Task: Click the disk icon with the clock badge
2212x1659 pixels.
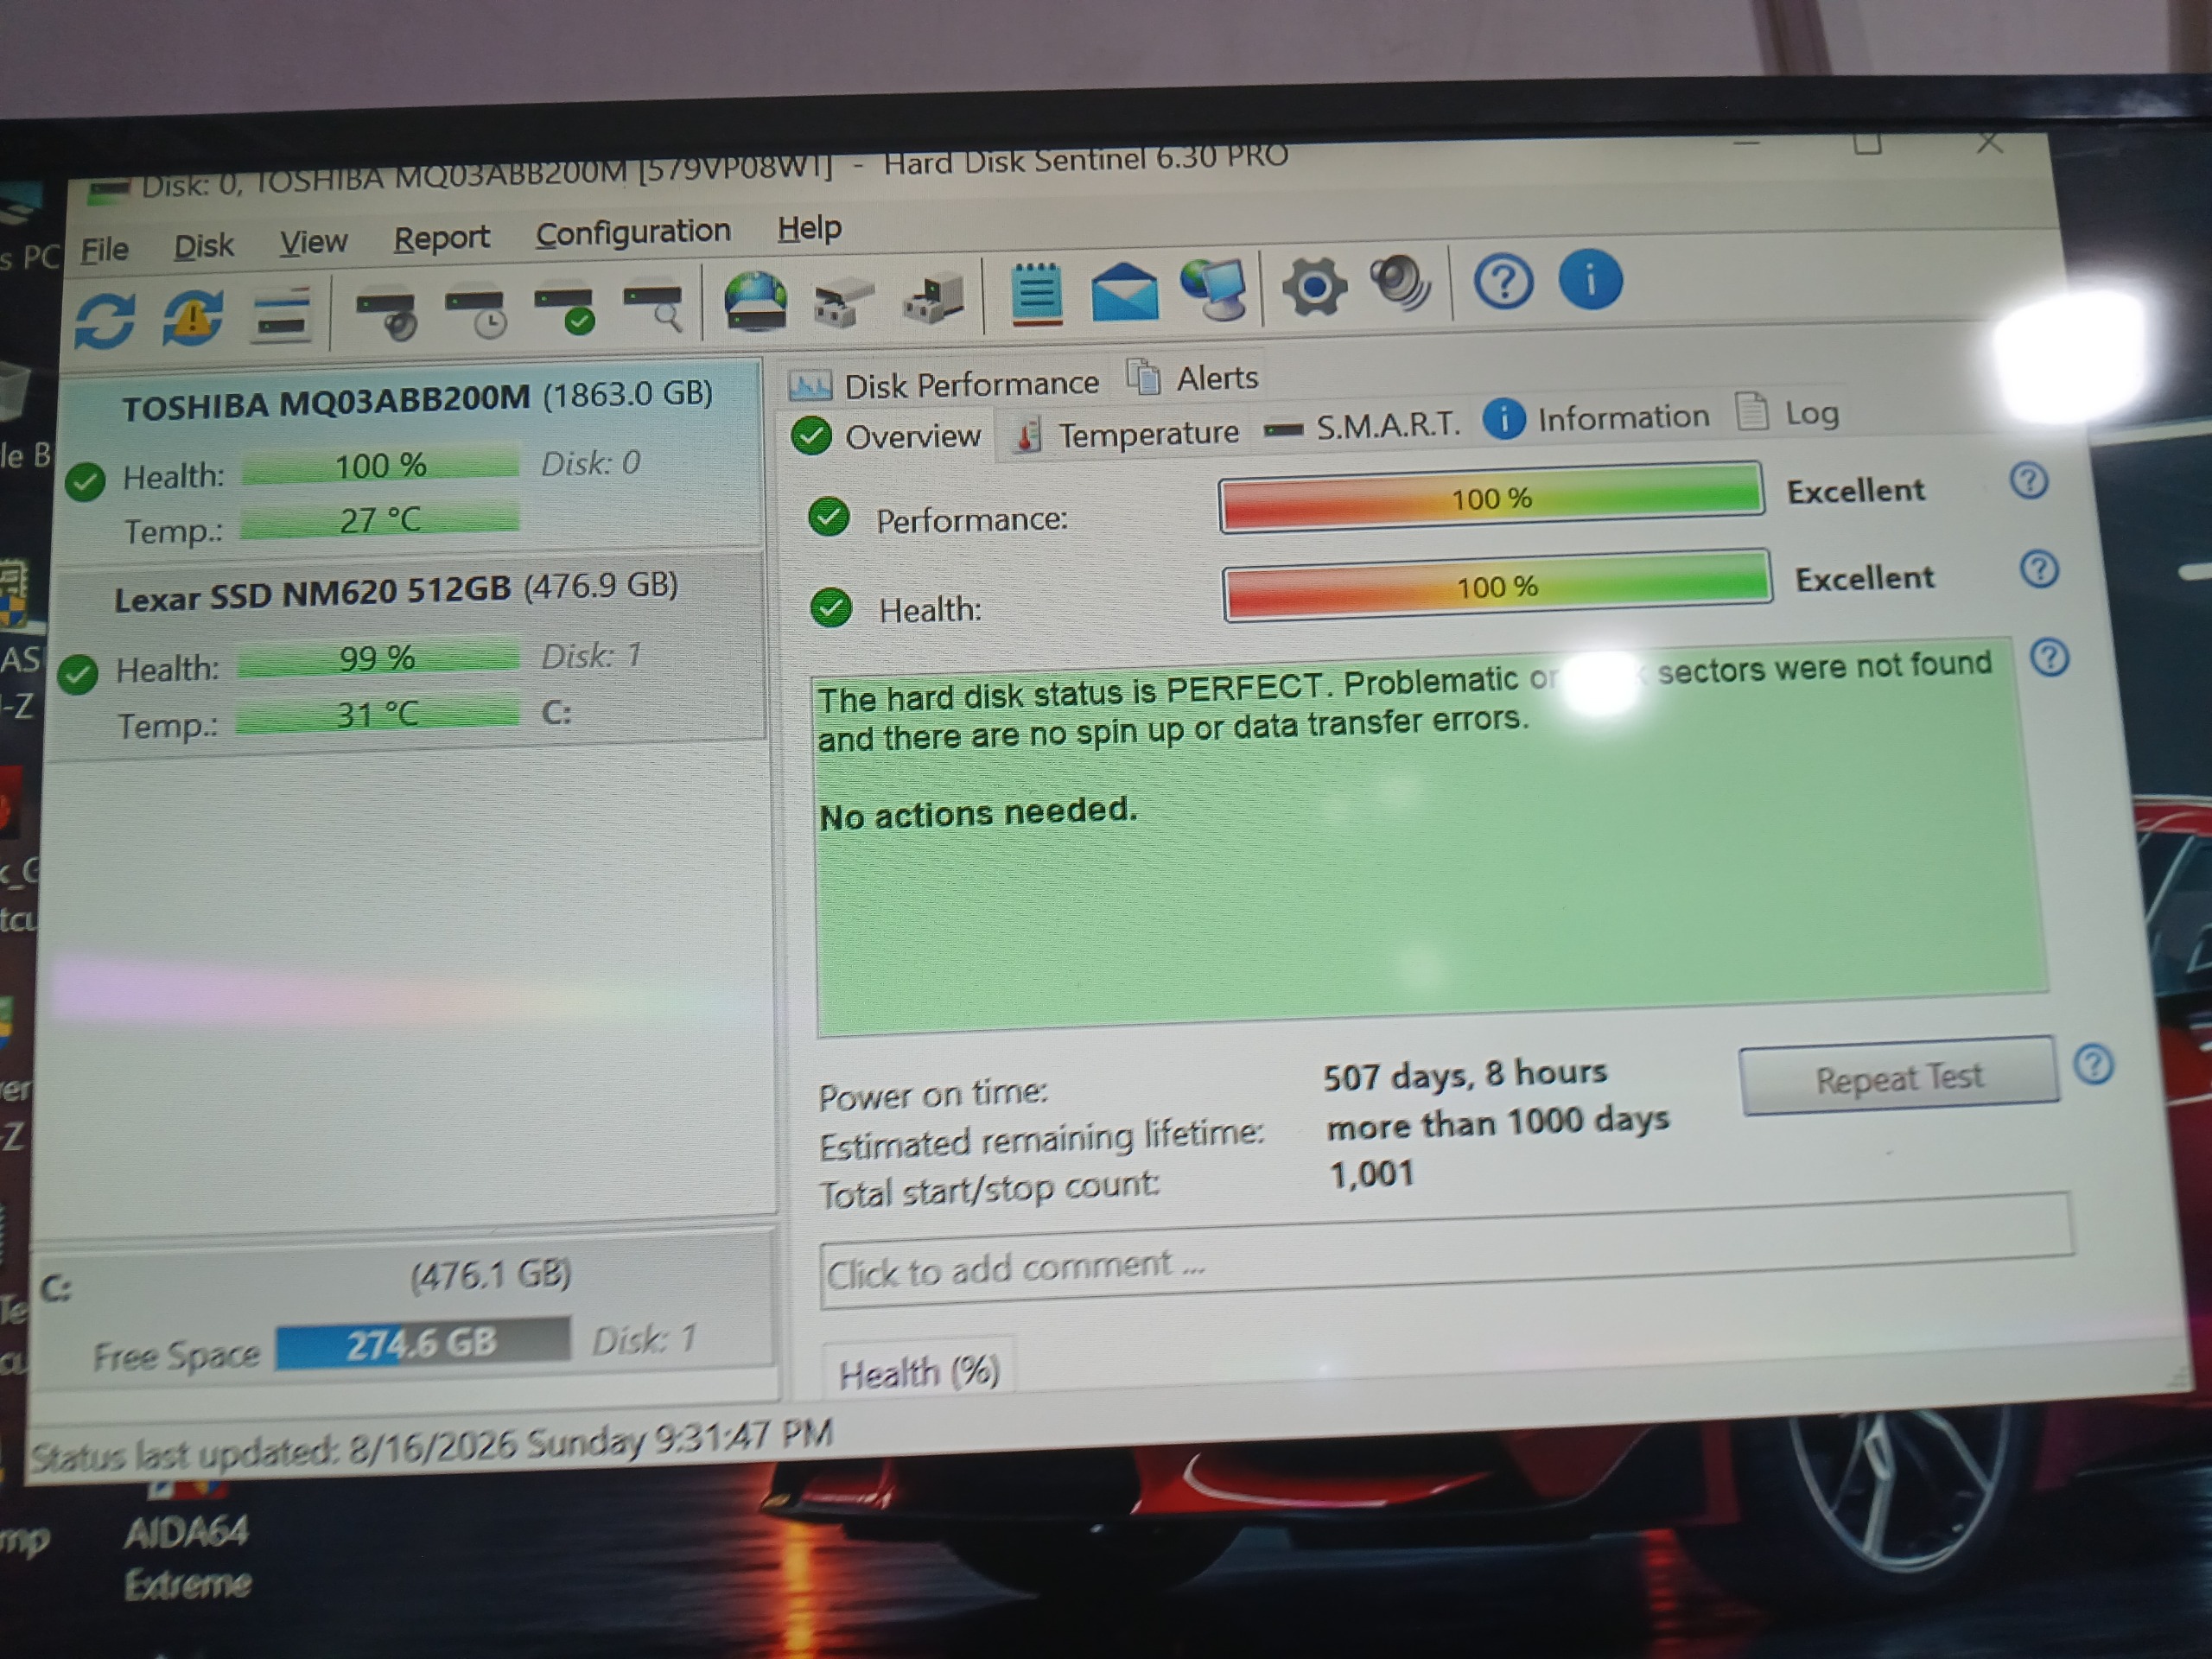Action: tap(476, 311)
